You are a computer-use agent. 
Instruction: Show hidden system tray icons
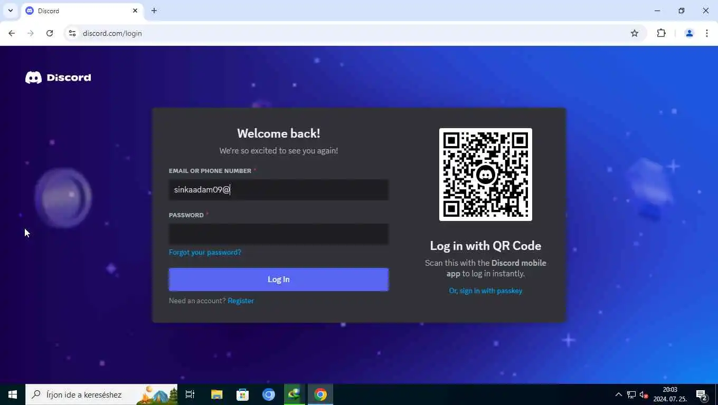point(618,394)
